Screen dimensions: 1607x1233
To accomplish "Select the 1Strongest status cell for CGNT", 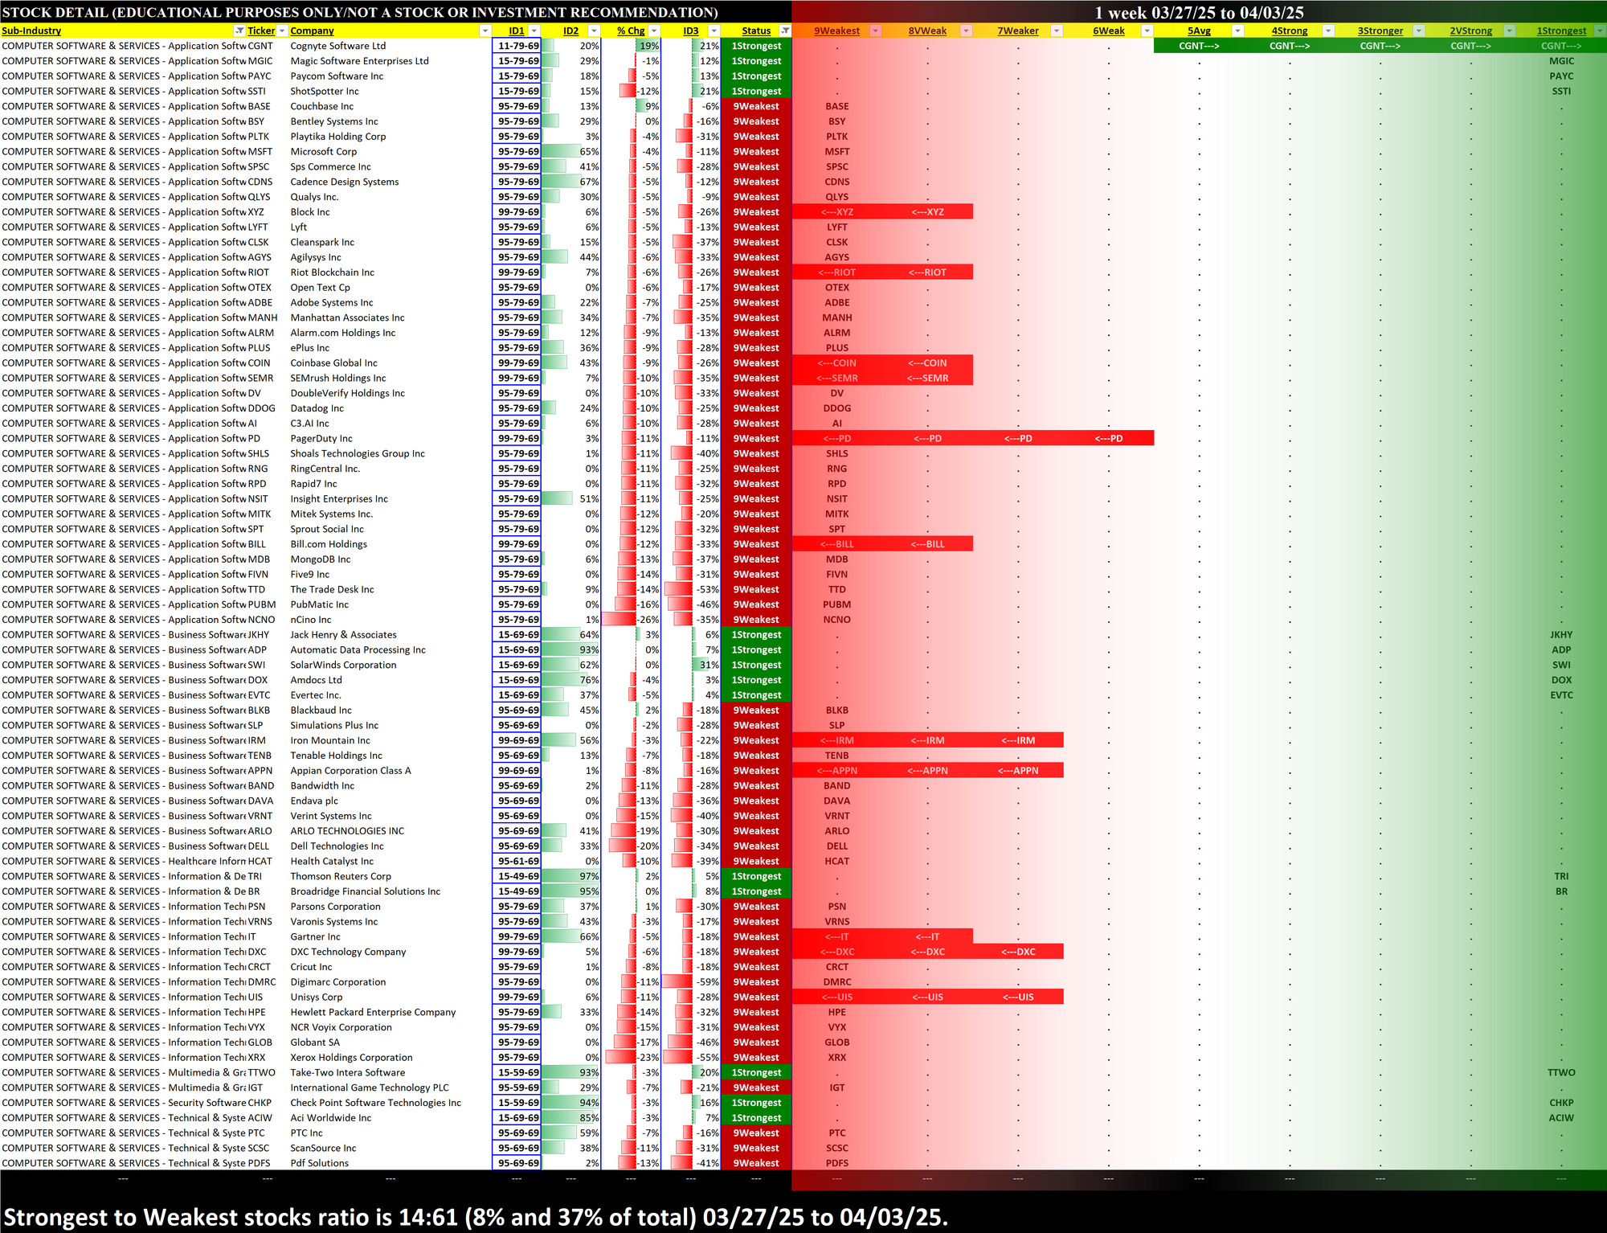I will [x=755, y=46].
